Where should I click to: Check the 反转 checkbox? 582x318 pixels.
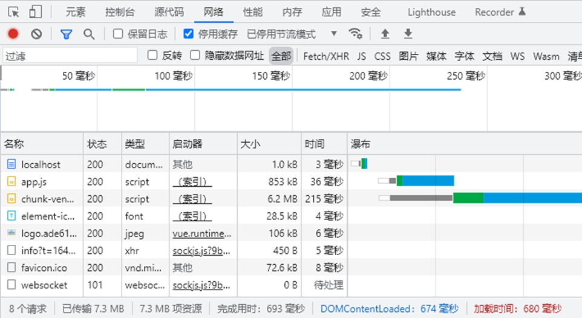[153, 56]
